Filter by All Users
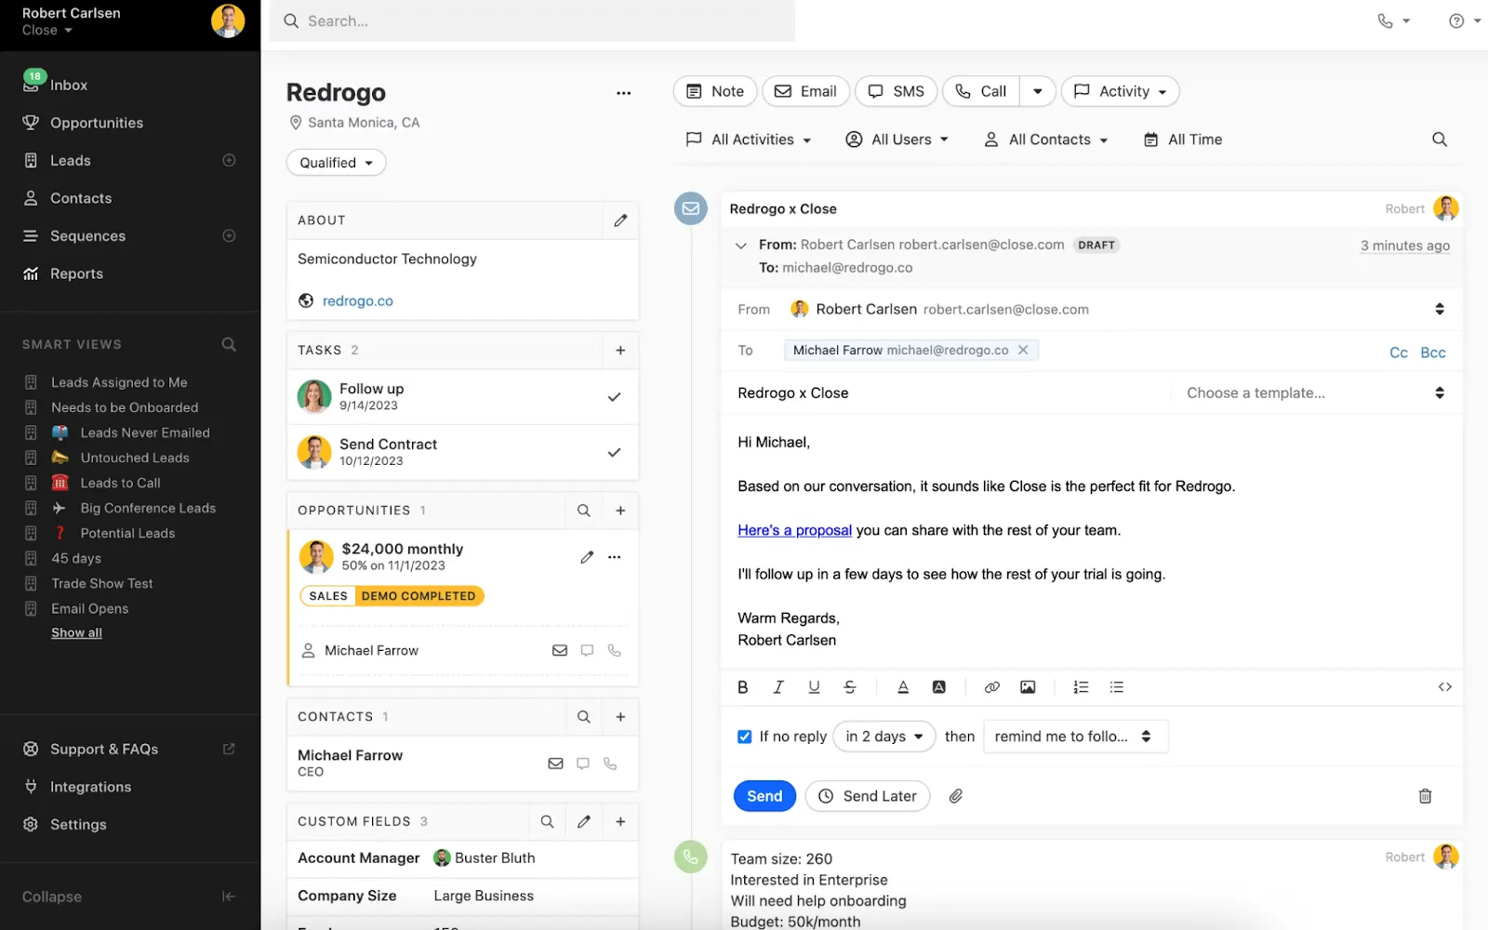This screenshot has height=930, width=1488. [x=897, y=139]
